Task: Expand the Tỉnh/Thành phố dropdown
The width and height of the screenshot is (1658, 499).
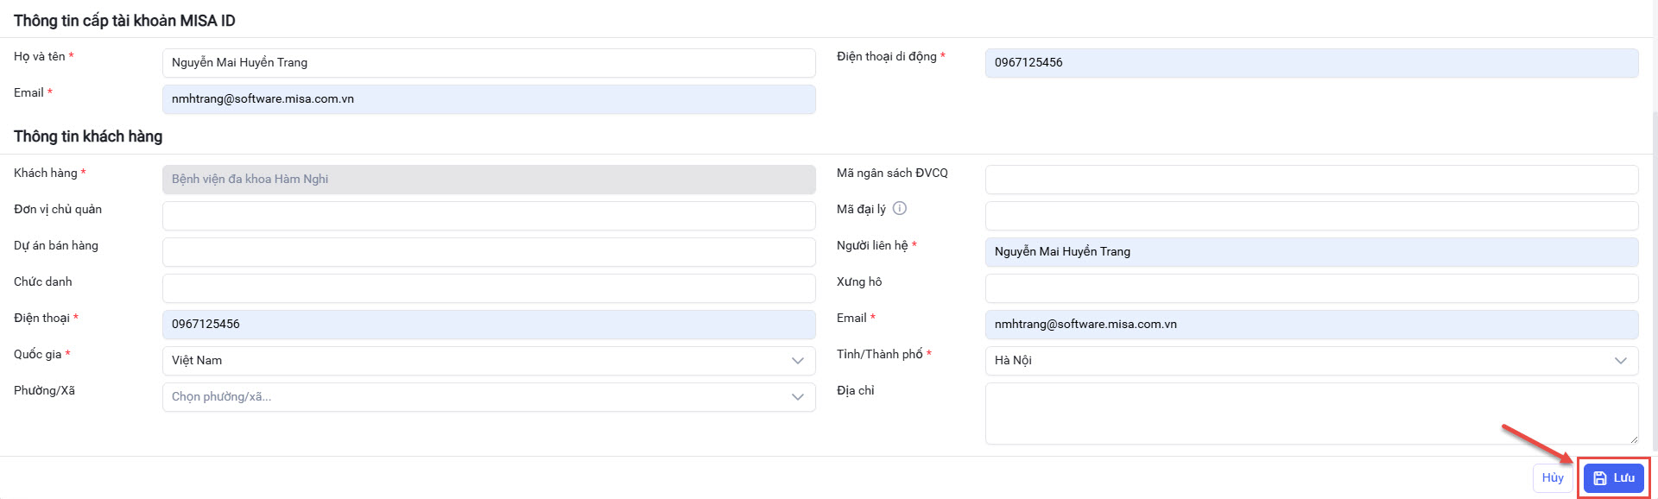Action: 1311,361
